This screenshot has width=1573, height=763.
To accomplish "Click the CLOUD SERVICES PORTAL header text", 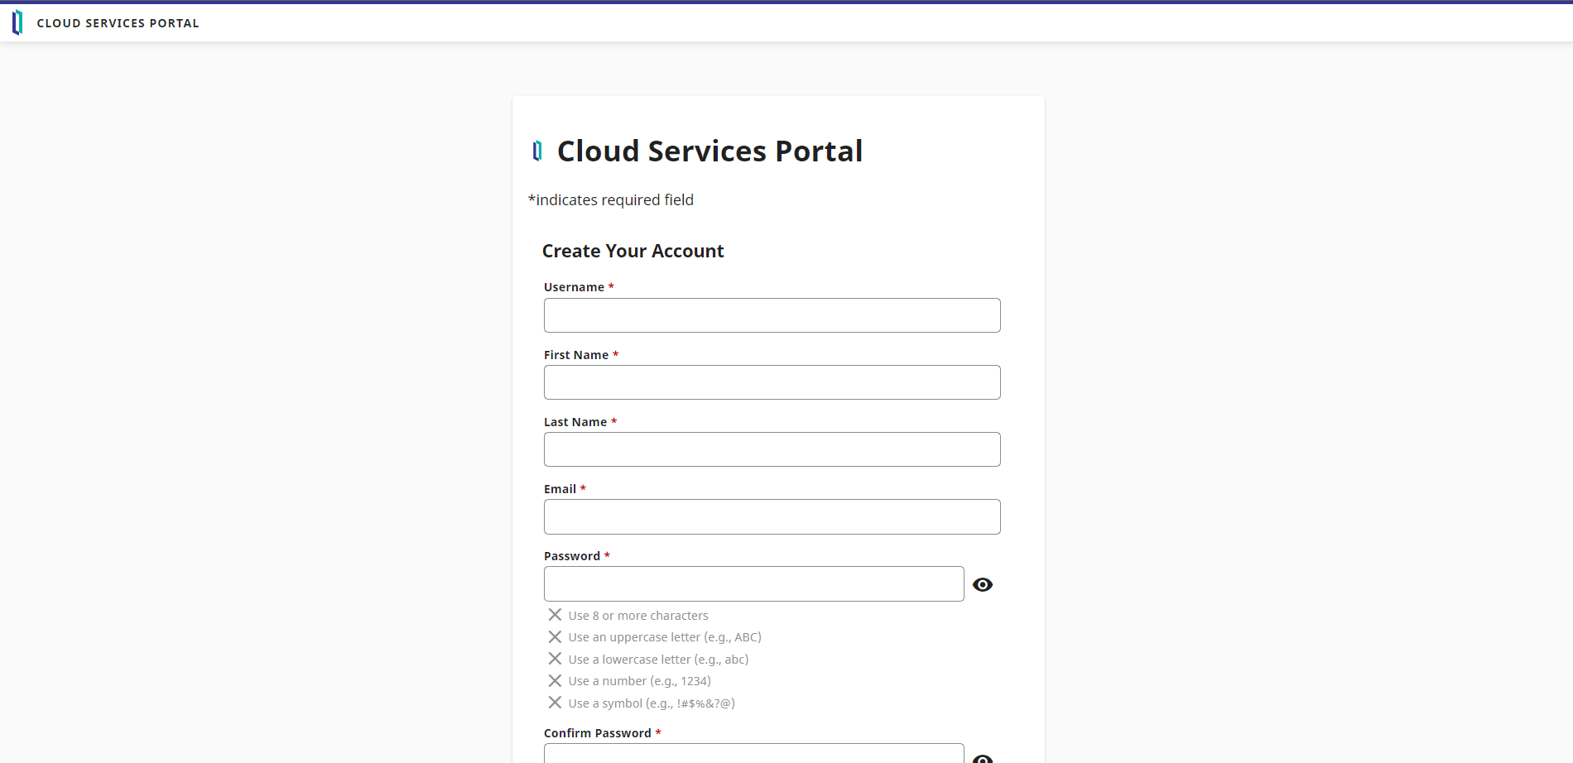I will point(118,23).
